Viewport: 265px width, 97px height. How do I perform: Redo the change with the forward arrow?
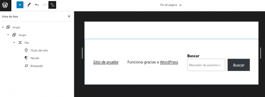pyautogui.click(x=45, y=5)
